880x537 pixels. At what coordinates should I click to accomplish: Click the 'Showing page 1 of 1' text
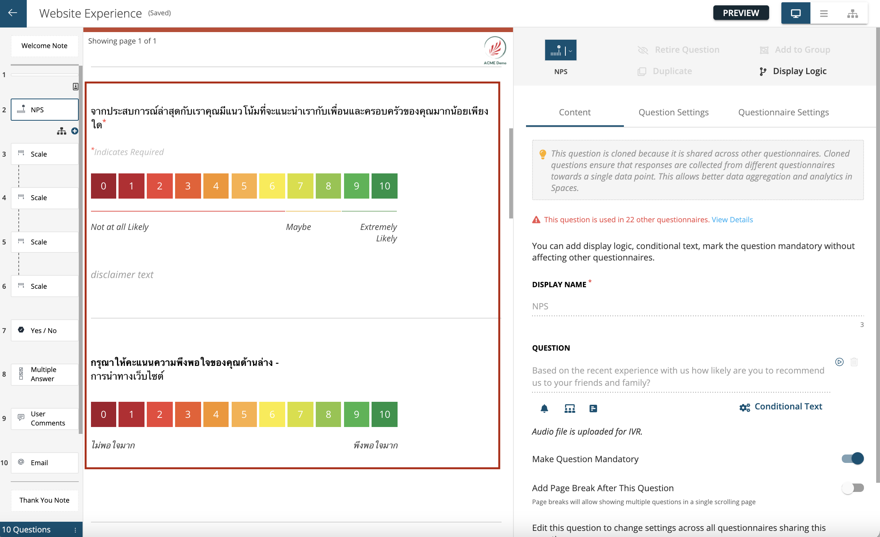[x=122, y=41]
